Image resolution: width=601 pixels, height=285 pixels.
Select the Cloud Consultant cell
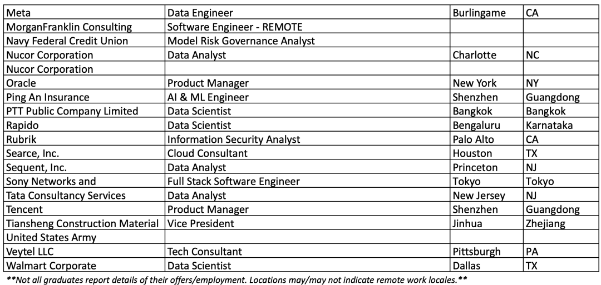click(307, 153)
